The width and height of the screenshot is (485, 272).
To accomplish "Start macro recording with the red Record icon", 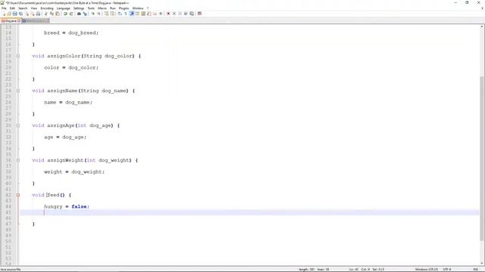I will [168, 14].
